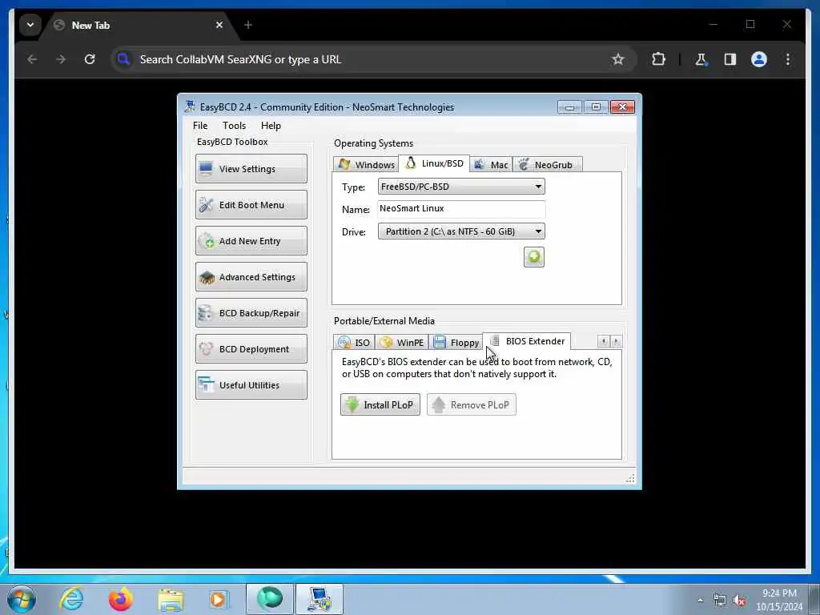This screenshot has width=820, height=615.
Task: Close the New Tab browser tab
Action: point(219,25)
